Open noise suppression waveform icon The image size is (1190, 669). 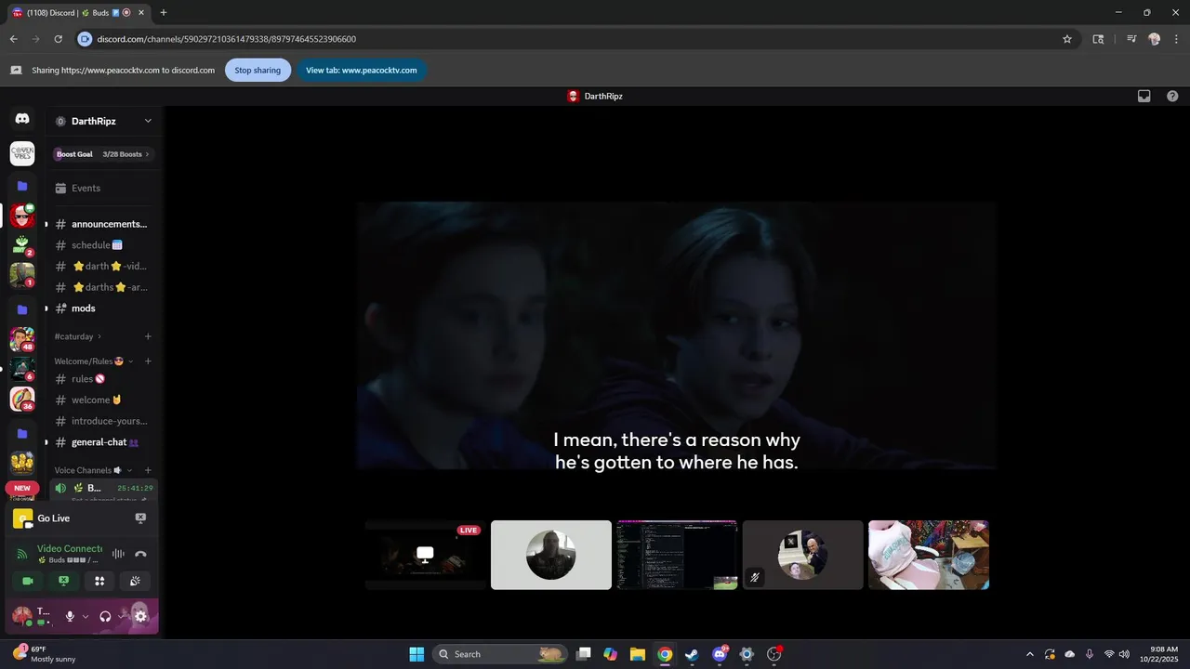tap(118, 554)
